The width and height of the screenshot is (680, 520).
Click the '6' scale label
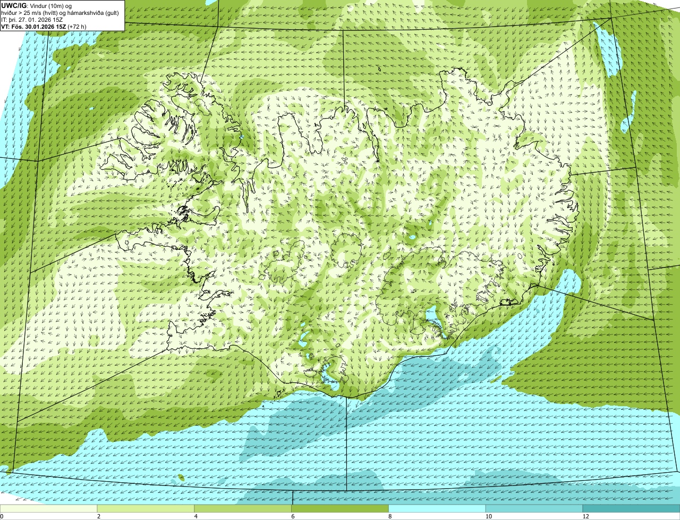[x=293, y=516]
